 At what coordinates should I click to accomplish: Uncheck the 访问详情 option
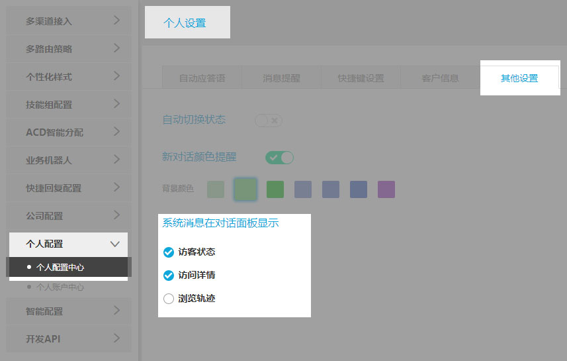pyautogui.click(x=168, y=275)
